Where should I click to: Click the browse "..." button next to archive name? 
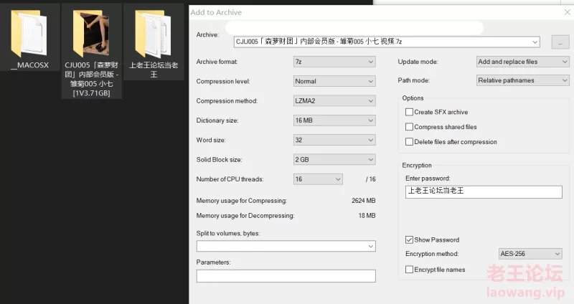coord(560,42)
